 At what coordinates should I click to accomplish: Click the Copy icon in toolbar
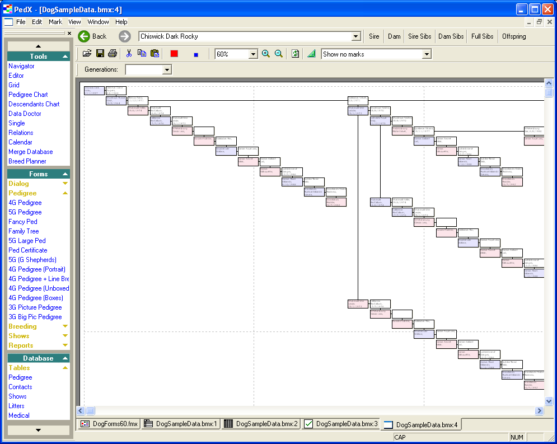[x=142, y=54]
